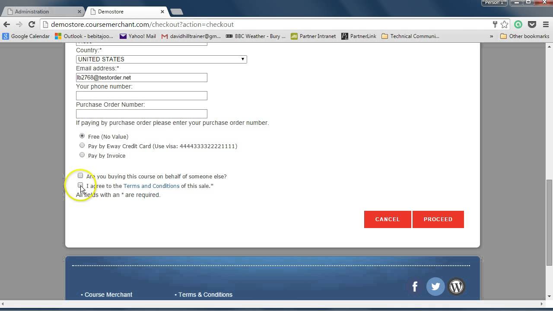This screenshot has height=311, width=553.
Task: Open the Chrome menu (three bars)
Action: pos(546,25)
